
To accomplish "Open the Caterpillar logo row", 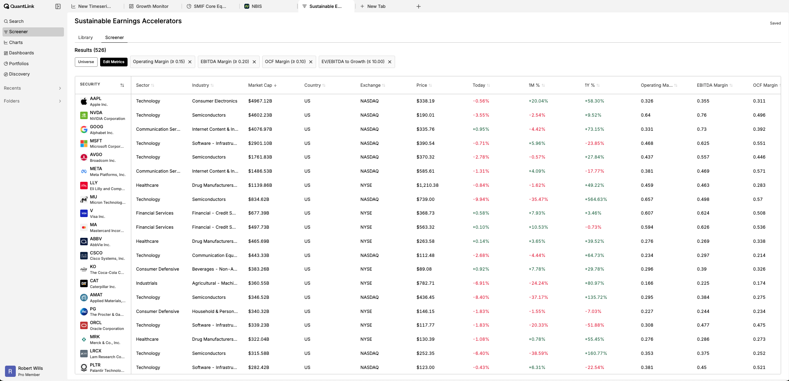I will pos(84,283).
